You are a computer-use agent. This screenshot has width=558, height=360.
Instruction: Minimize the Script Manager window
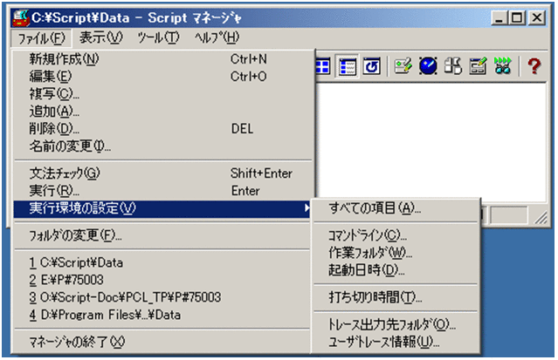(x=499, y=17)
